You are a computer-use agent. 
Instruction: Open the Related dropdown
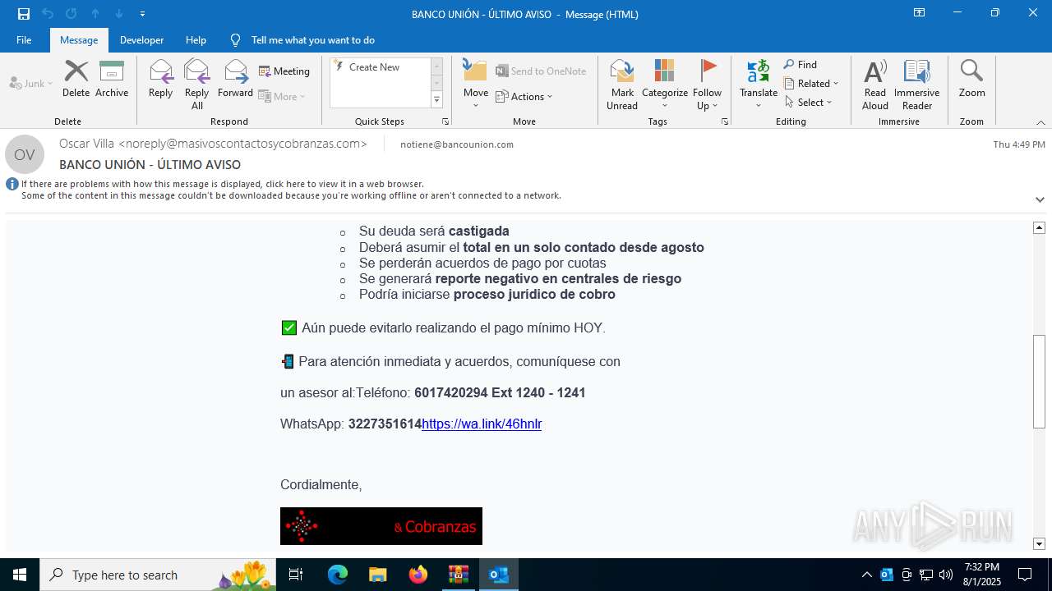[x=811, y=84]
